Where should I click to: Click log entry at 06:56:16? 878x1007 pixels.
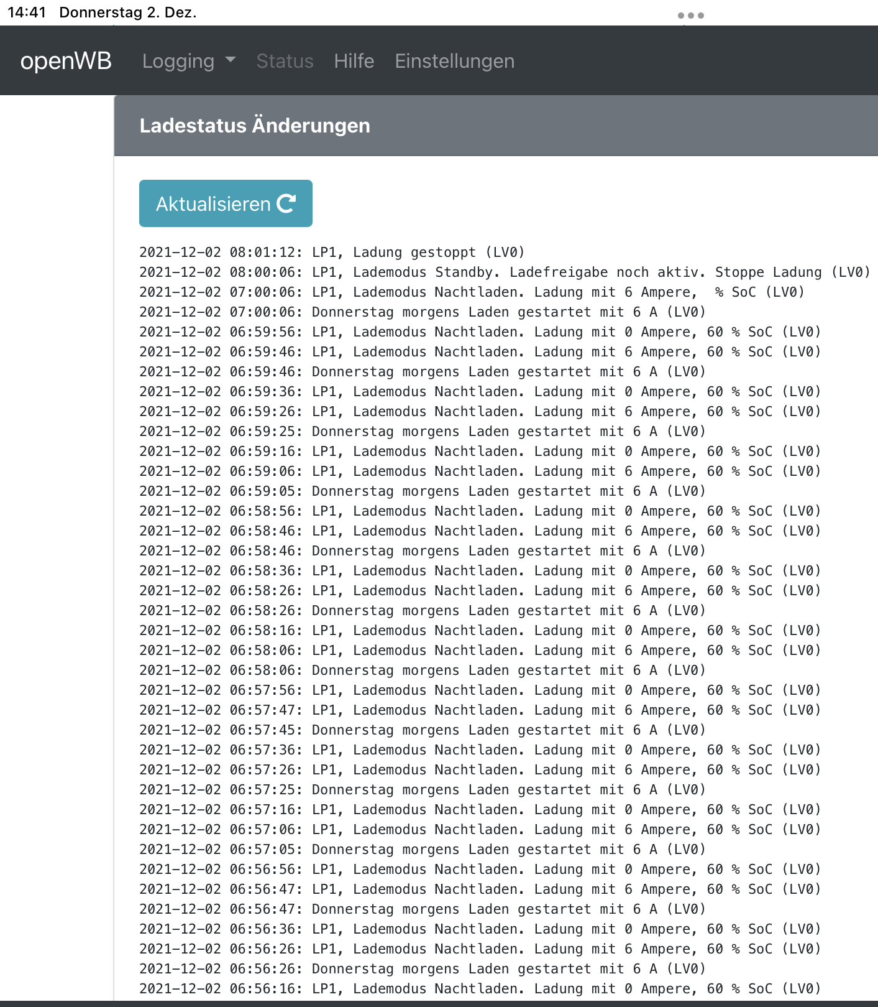click(x=480, y=988)
